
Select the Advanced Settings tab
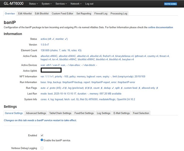[x=36, y=113]
